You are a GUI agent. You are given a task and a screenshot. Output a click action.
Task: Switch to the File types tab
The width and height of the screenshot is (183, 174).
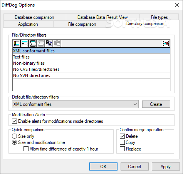point(159,17)
